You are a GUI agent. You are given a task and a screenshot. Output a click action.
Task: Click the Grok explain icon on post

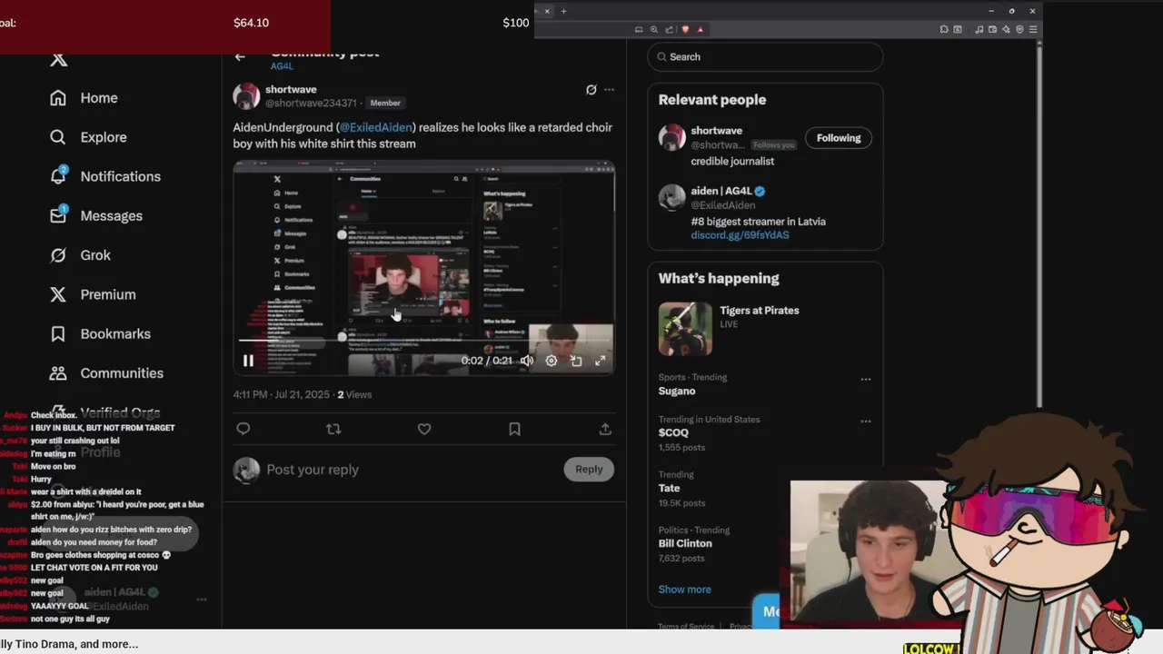pos(591,89)
